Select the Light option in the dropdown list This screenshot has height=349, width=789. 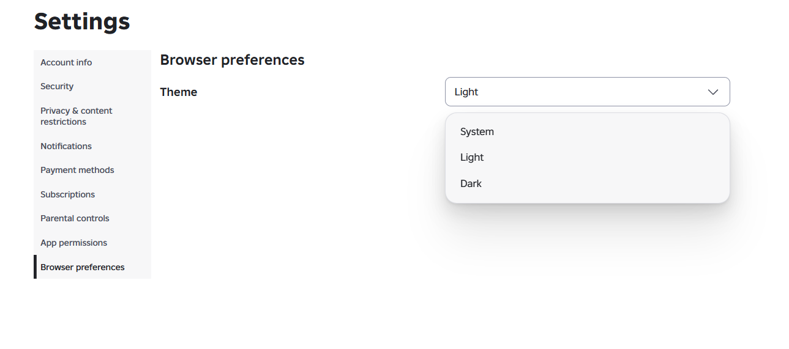[587, 157]
